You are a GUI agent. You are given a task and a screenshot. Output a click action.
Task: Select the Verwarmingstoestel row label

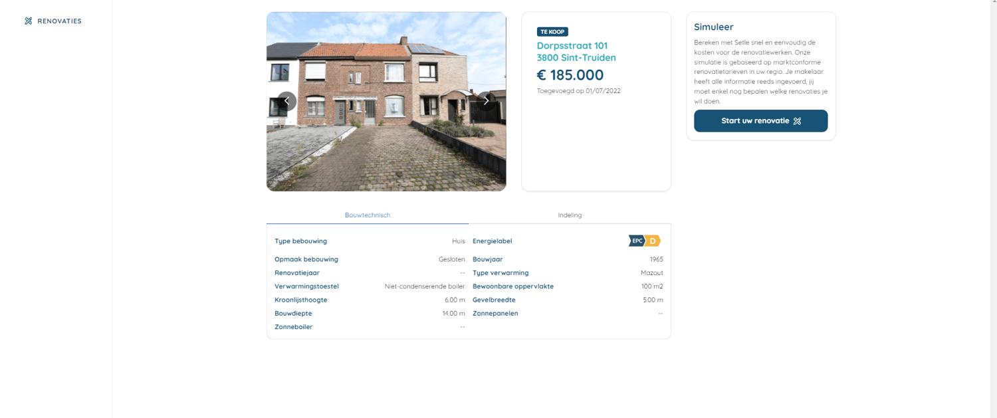pyautogui.click(x=306, y=286)
